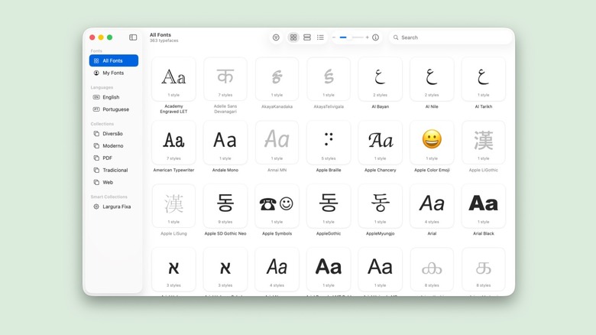
Task: Select the Arial Black font tile
Action: coord(484,206)
